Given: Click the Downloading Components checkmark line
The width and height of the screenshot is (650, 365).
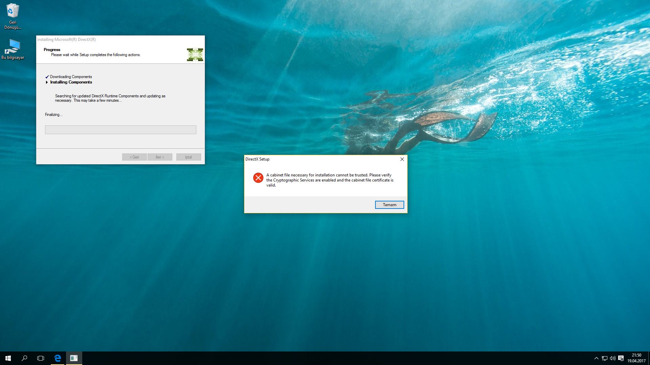Looking at the screenshot, I should coord(69,77).
